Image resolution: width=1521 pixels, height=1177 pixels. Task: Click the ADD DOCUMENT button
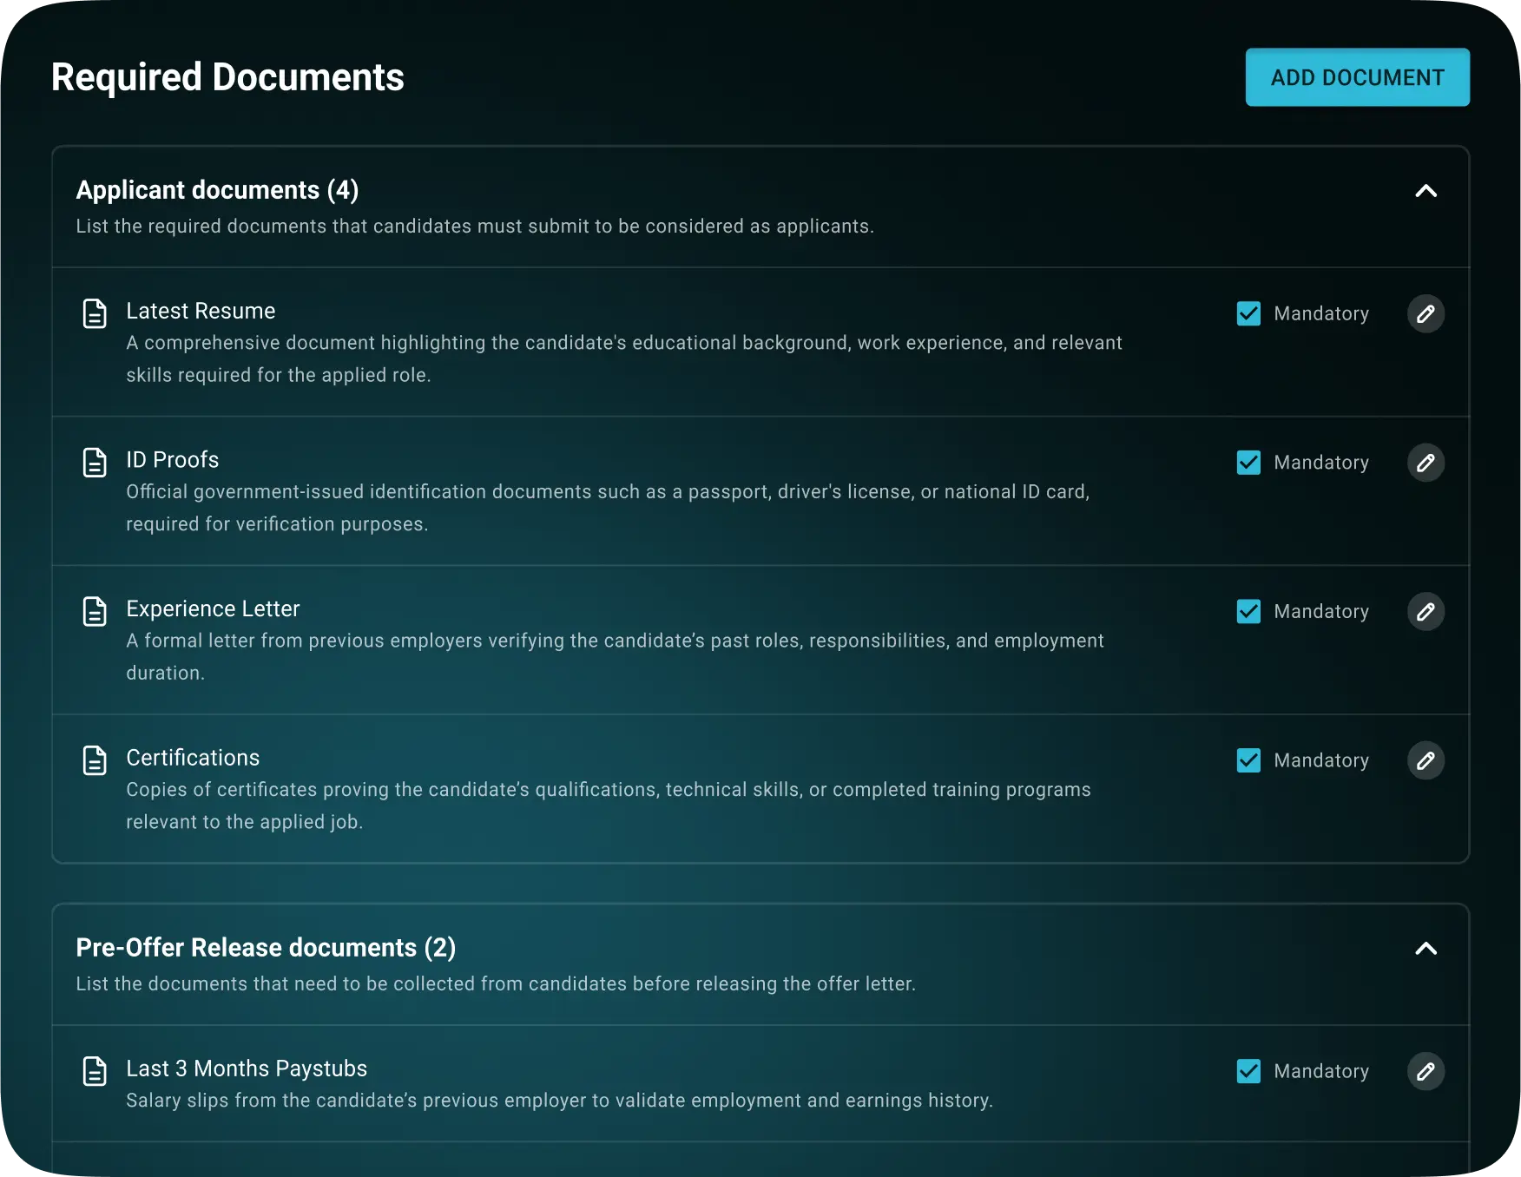coord(1357,77)
